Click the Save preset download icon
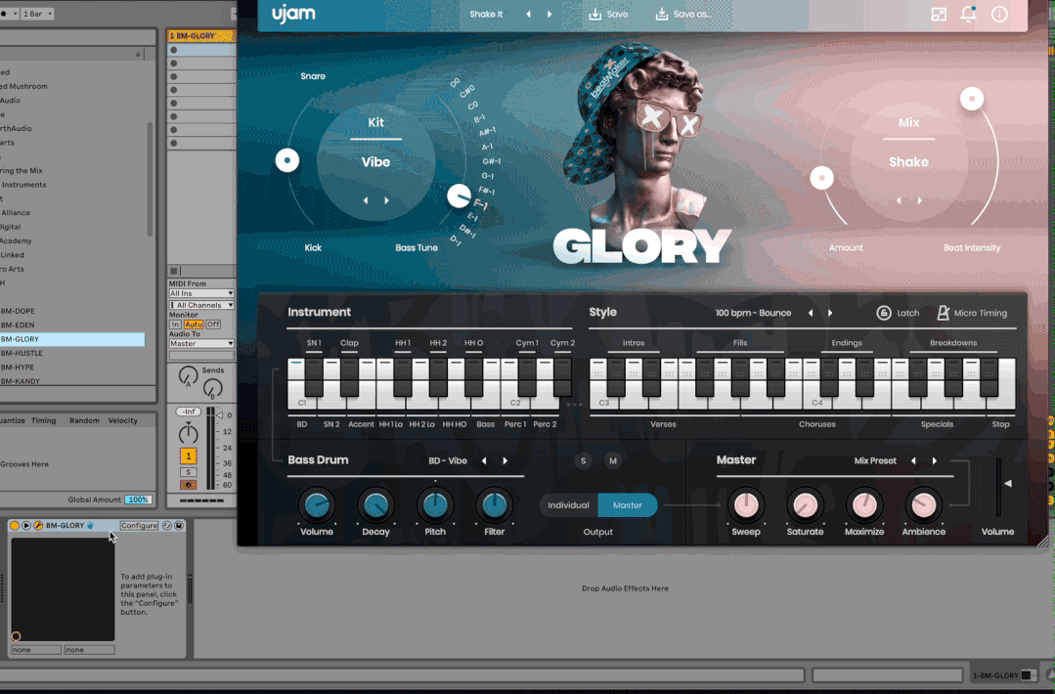 tap(594, 14)
